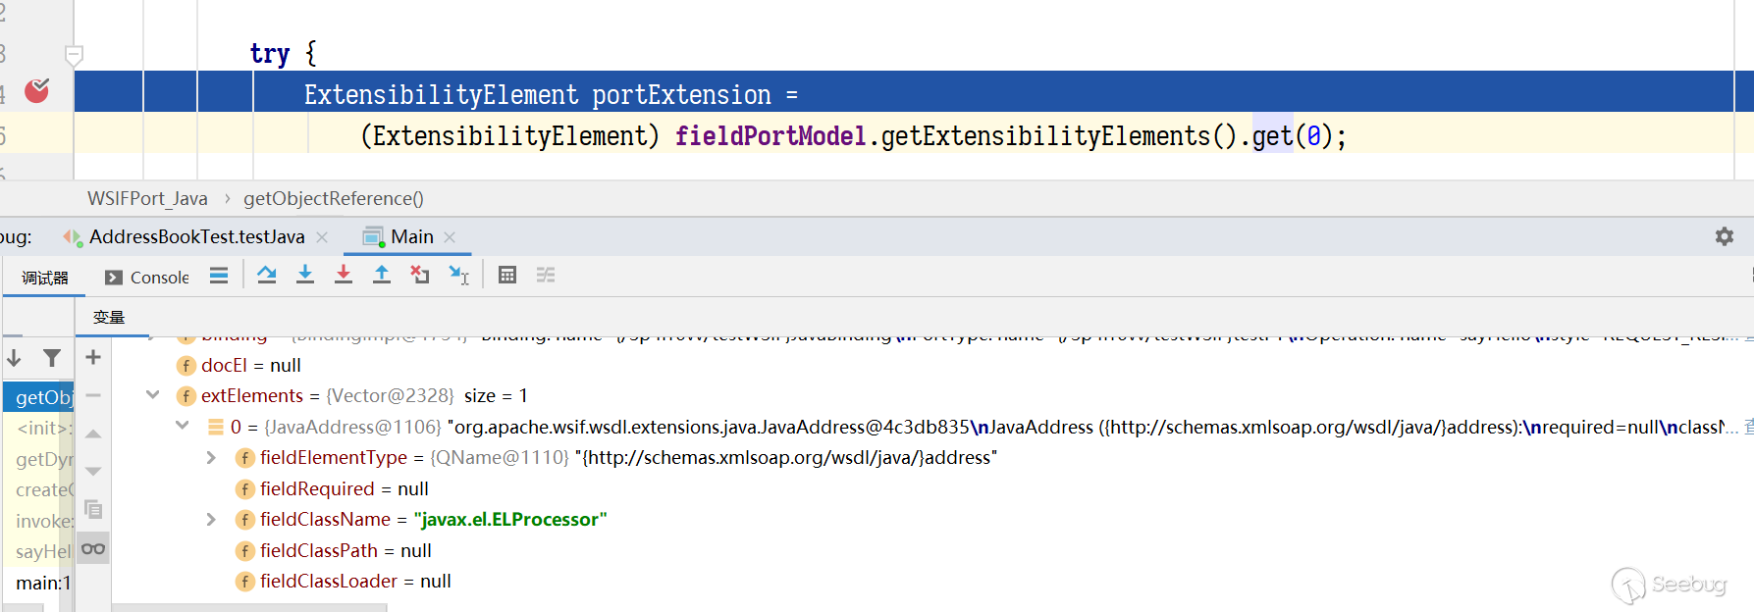Click the WSIFPort_Java breadcrumb
Image resolution: width=1754 pixels, height=612 pixels.
147,199
